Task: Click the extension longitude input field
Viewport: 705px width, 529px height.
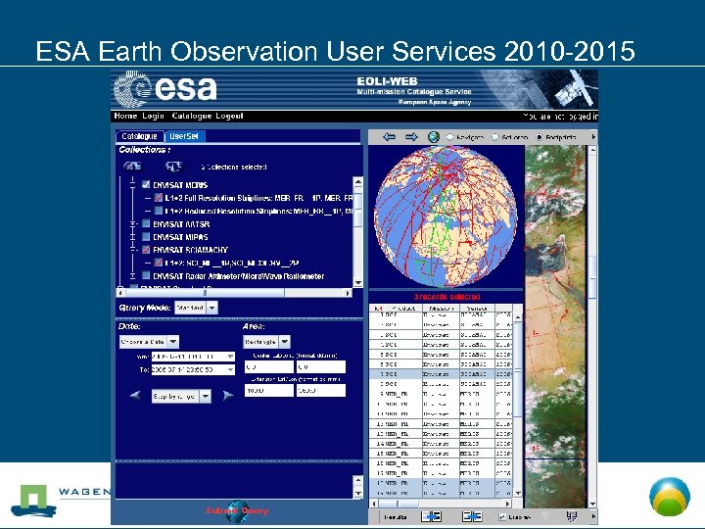Action: 321,391
